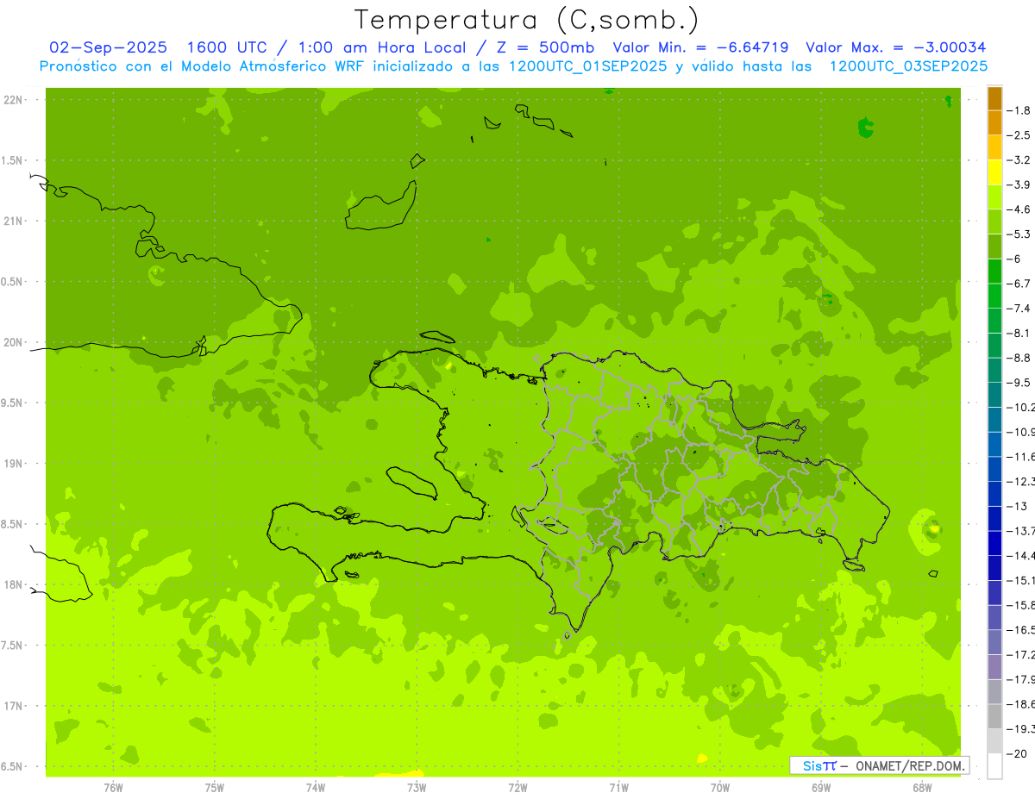Viewport: 1035px width, 799px height.
Task: Click the '72W' longitude label
Action: (x=517, y=788)
